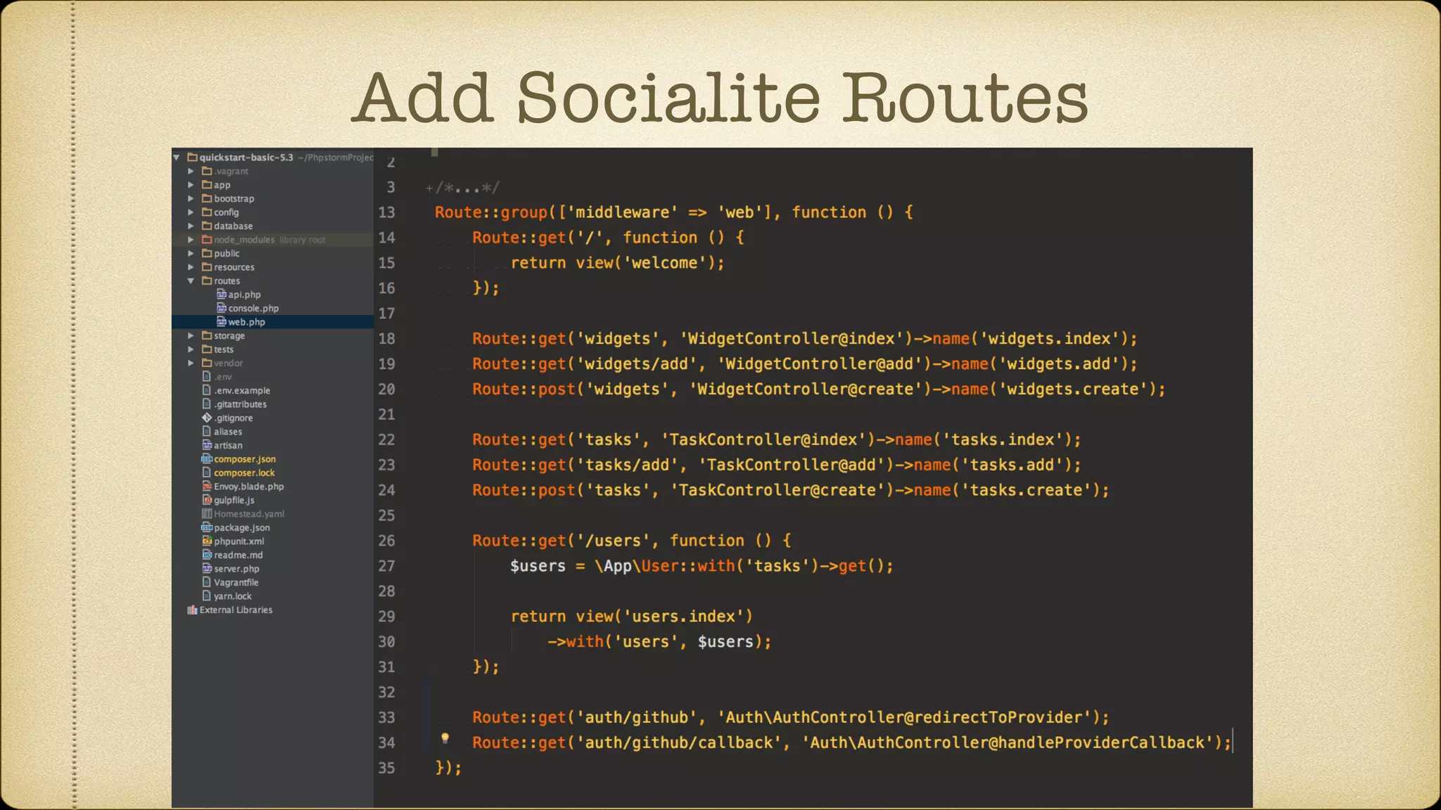1441x810 pixels.
Task: Expand the bootstrap folder arrow
Action: [191, 198]
